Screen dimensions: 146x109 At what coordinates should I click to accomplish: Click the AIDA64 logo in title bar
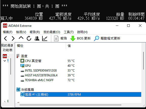[5, 26]
